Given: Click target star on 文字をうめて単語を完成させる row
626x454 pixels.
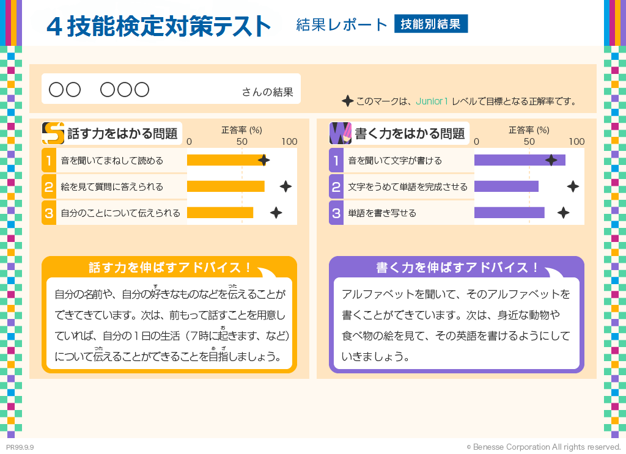Looking at the screenshot, I should tap(573, 186).
